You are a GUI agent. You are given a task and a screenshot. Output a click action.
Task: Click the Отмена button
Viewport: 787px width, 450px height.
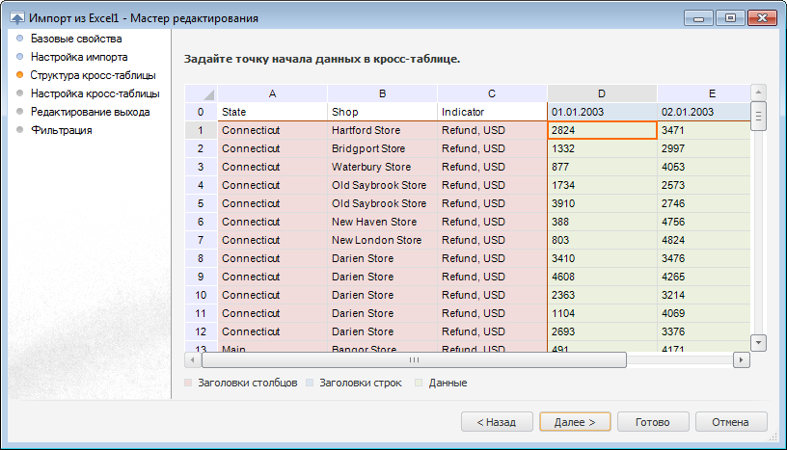point(730,422)
